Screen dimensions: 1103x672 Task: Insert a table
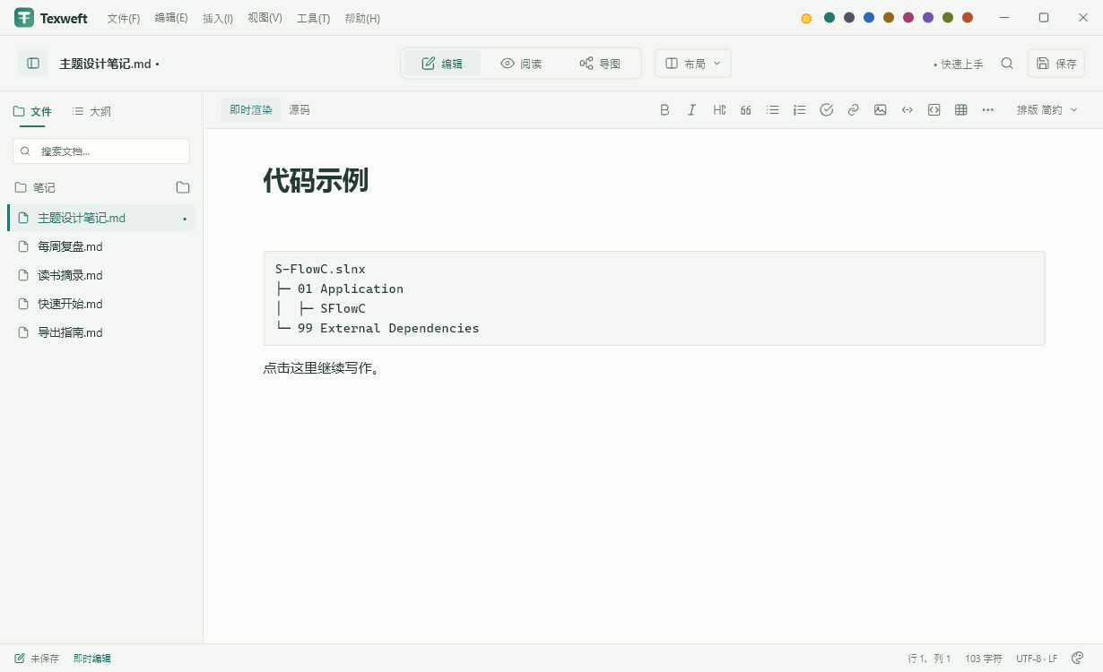[x=961, y=110]
